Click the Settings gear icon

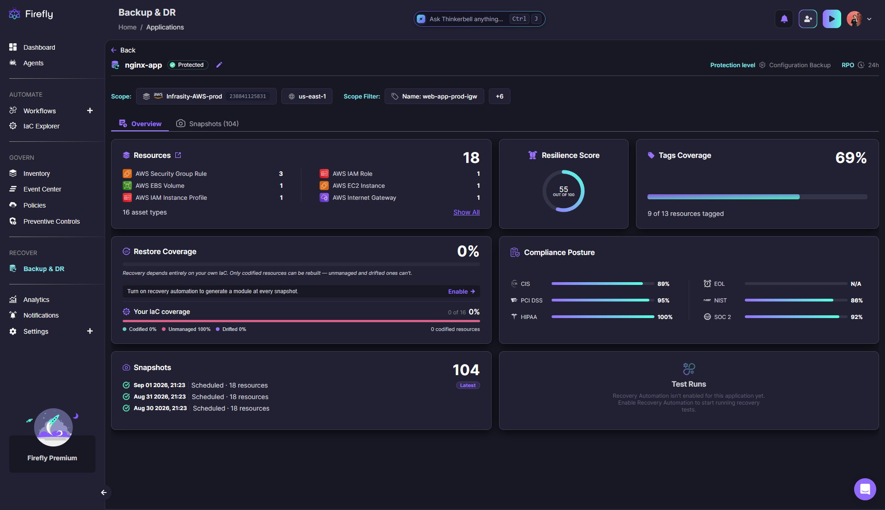[13, 331]
